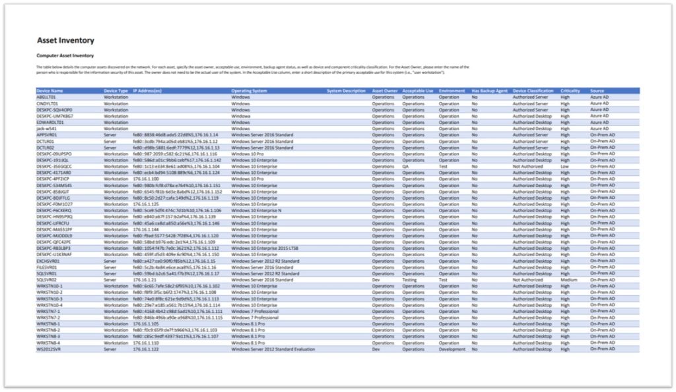Image resolution: width=676 pixels, height=392 pixels.
Task: Click the Device Name column header
Action: (x=50, y=91)
